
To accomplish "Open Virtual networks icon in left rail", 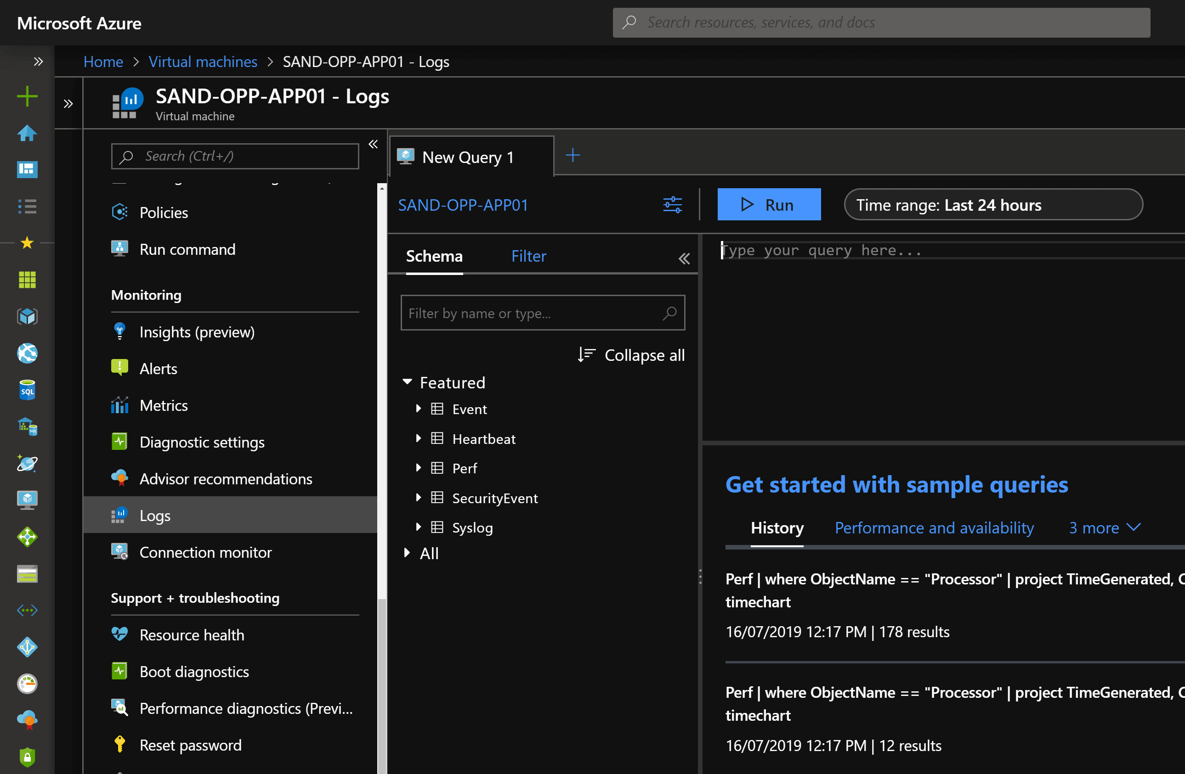I will (x=27, y=611).
